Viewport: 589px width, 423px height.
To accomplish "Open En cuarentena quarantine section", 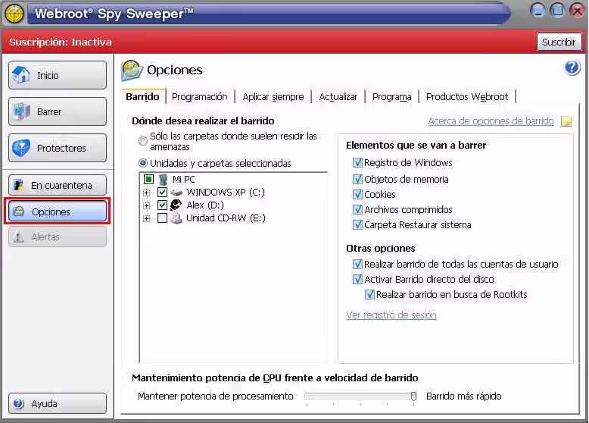I will click(x=58, y=185).
